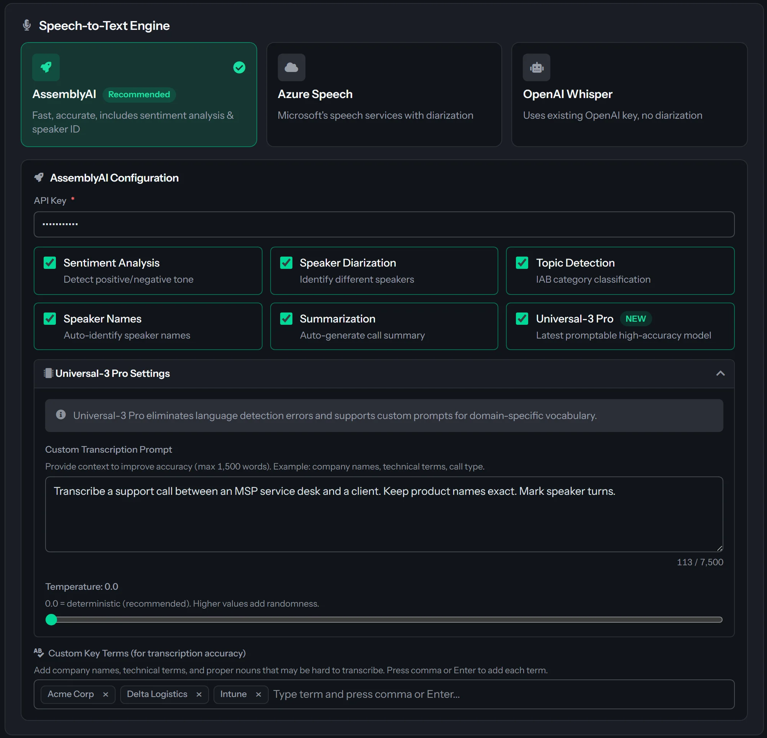
Task: Select the AssemblyAI engine title
Action: [x=64, y=94]
